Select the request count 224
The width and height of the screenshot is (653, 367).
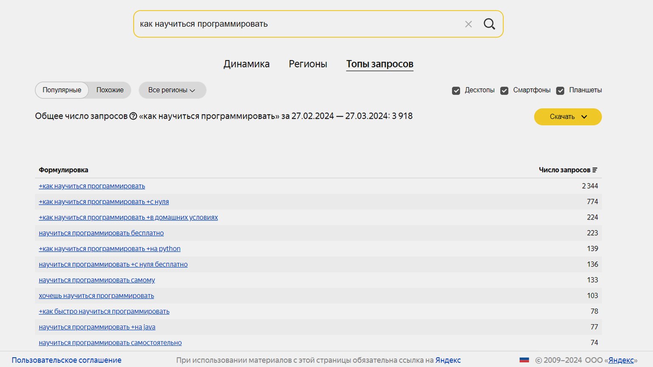(592, 217)
